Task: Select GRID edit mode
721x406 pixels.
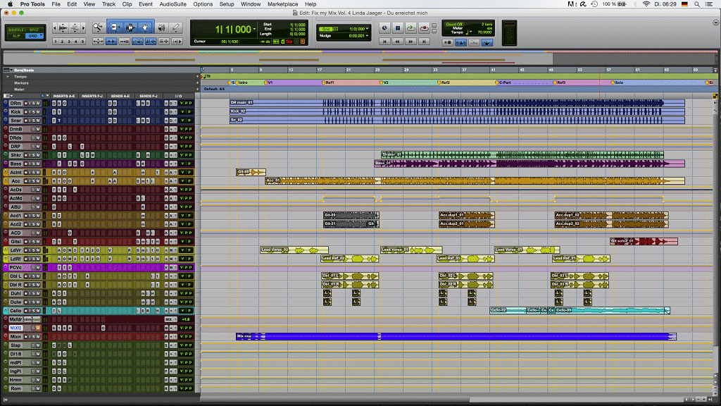Action: [33, 36]
